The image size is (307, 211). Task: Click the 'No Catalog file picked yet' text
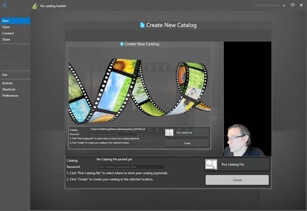click(x=114, y=159)
